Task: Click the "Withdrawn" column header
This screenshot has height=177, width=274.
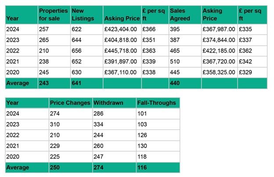Action: point(108,103)
